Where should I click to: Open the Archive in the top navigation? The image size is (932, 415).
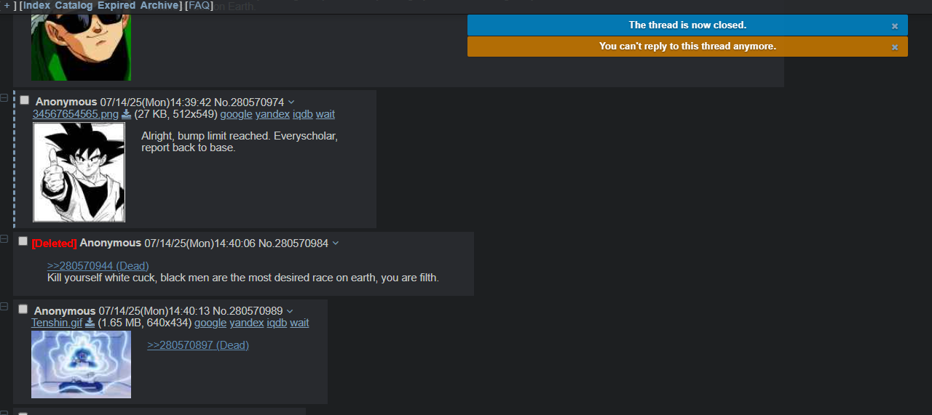(x=159, y=5)
